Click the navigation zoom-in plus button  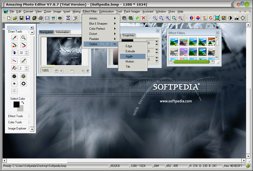[x=88, y=71]
